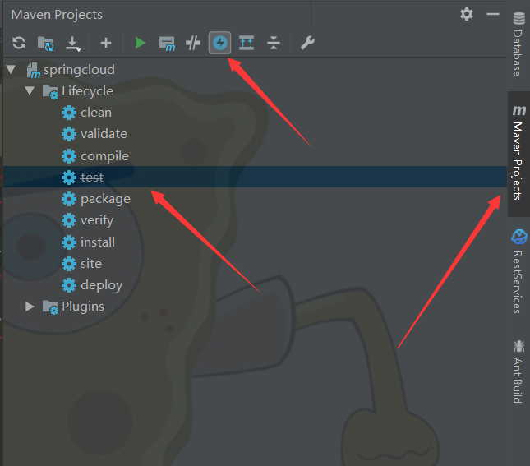Select the validate lifecycle phase
This screenshot has height=466, width=530.
(x=104, y=134)
